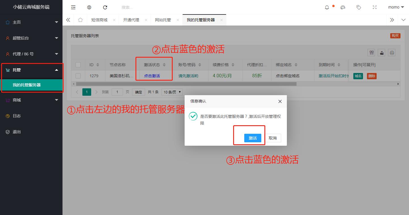Screen dimensions: 409x215
Task: Close the 我的托管服务器 tab
Action: click(221, 20)
